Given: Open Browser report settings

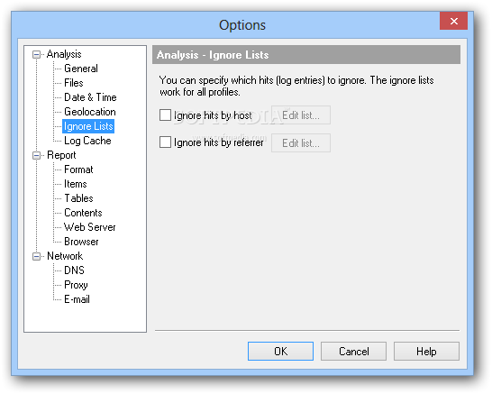Looking at the screenshot, I should click(81, 242).
